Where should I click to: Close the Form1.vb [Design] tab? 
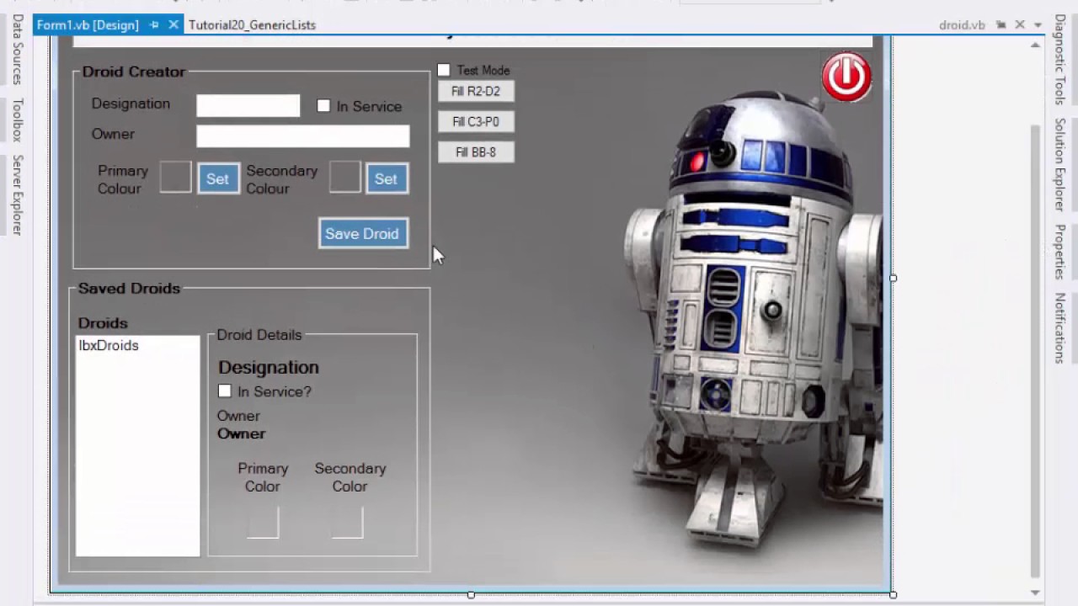(x=173, y=25)
